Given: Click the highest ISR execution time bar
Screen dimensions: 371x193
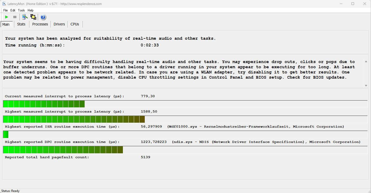Looking at the screenshot, I should click(x=185, y=134).
